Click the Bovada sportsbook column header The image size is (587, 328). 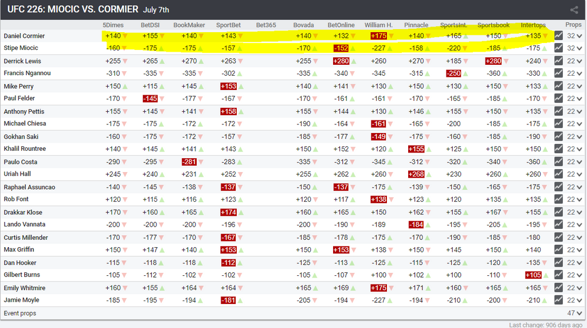[x=303, y=25]
